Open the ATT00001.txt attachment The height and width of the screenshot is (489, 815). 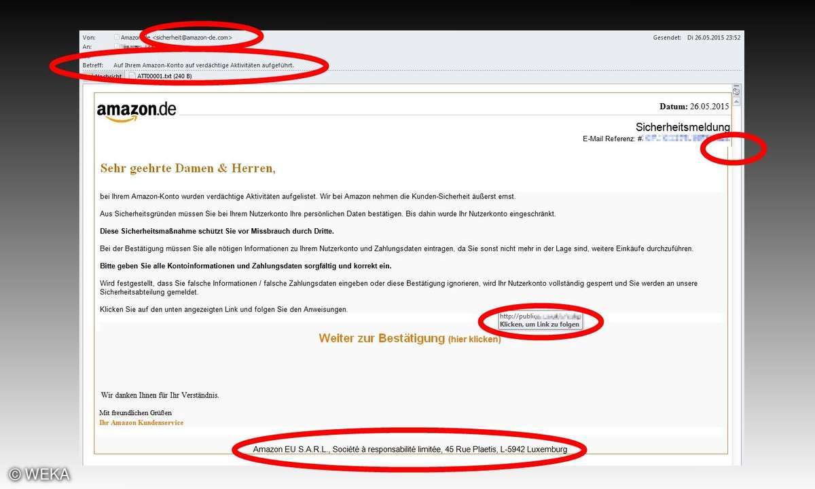coord(160,76)
